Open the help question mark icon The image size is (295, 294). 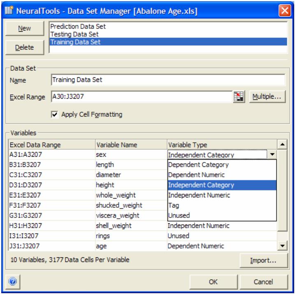tap(13, 281)
